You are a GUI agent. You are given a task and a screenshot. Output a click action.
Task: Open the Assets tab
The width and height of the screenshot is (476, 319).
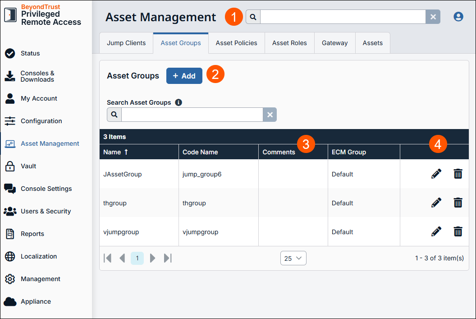[372, 42]
